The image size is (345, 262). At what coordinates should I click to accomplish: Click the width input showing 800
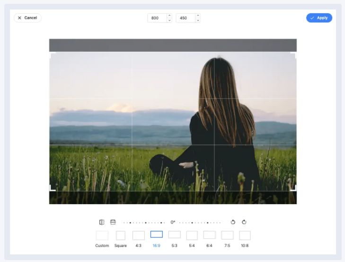click(157, 18)
